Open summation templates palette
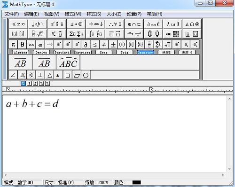Viewport: 235px width, 187px height. 76,34
